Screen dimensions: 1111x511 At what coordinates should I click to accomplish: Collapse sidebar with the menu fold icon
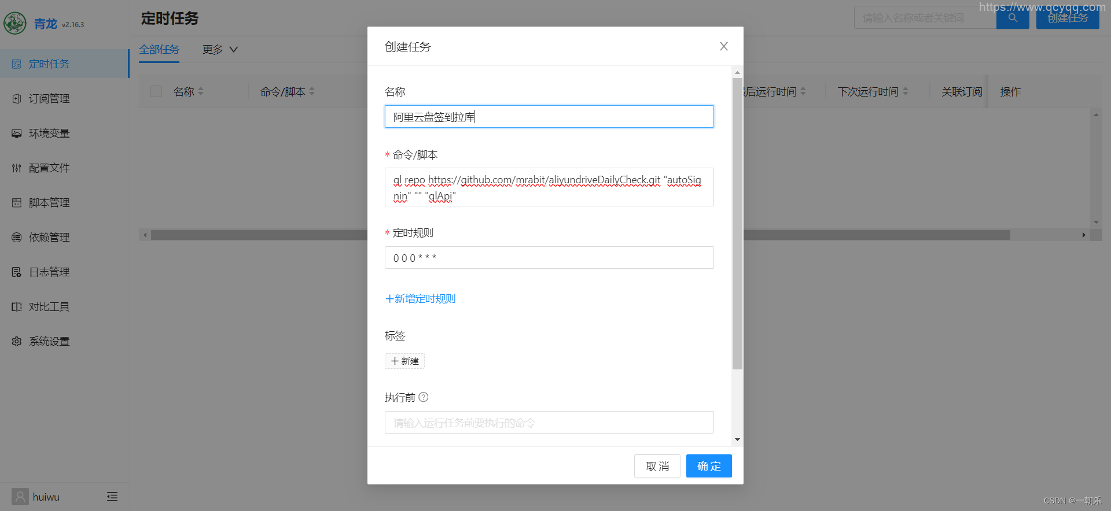coord(112,497)
